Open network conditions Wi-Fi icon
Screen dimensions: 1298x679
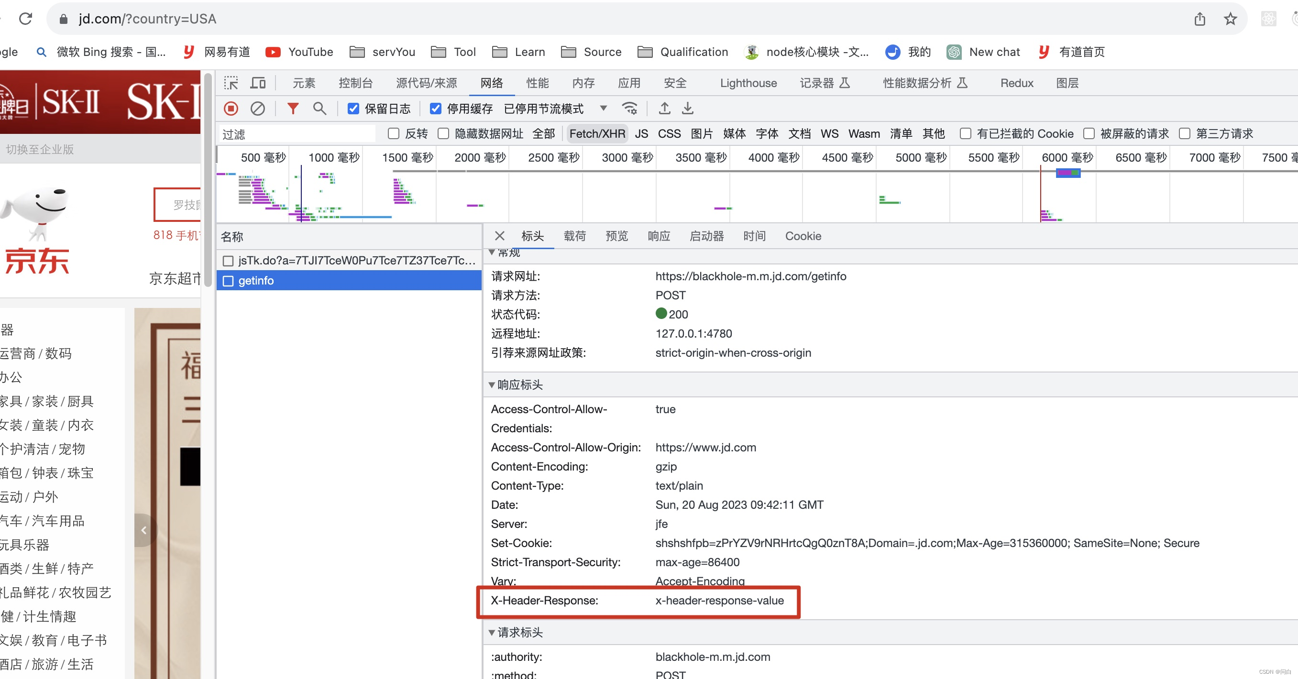629,108
